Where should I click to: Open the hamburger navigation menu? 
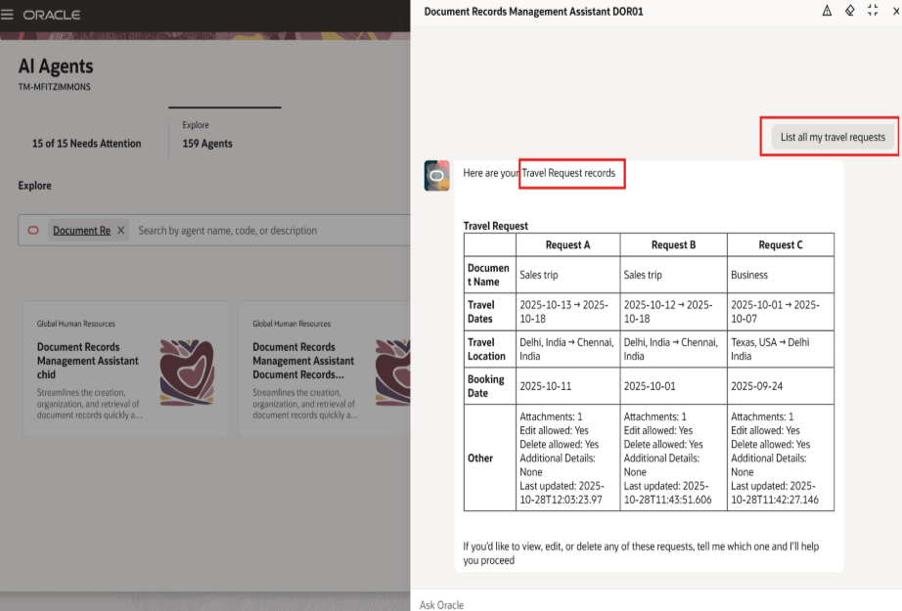[8, 15]
